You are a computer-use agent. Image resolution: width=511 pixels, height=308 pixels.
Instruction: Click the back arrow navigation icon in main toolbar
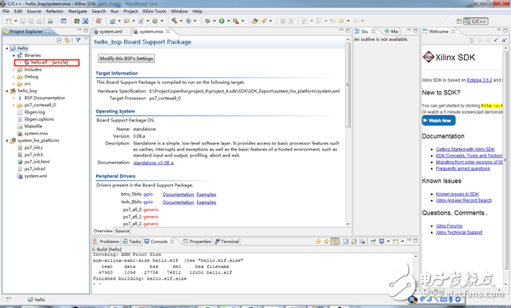pyautogui.click(x=342, y=20)
